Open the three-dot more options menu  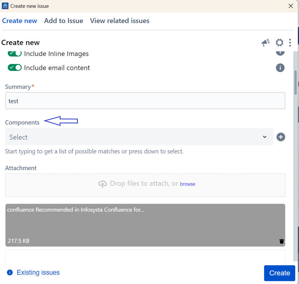pos(290,43)
